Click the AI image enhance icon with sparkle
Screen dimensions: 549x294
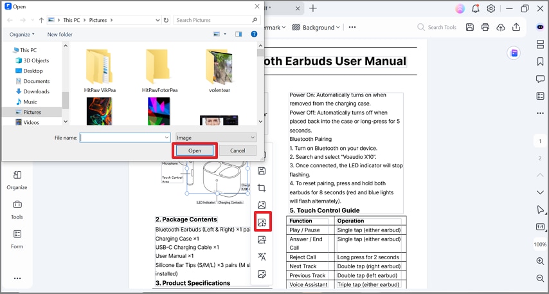click(x=262, y=205)
